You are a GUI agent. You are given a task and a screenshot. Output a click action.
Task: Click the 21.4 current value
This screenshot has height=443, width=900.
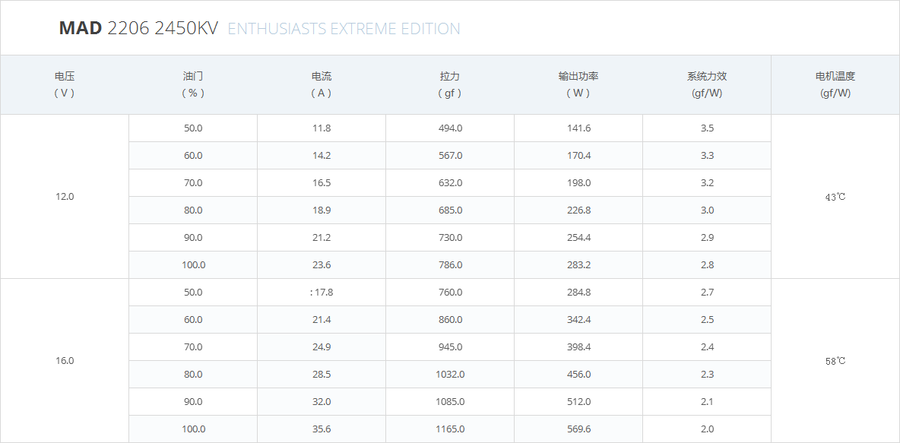[x=322, y=320]
